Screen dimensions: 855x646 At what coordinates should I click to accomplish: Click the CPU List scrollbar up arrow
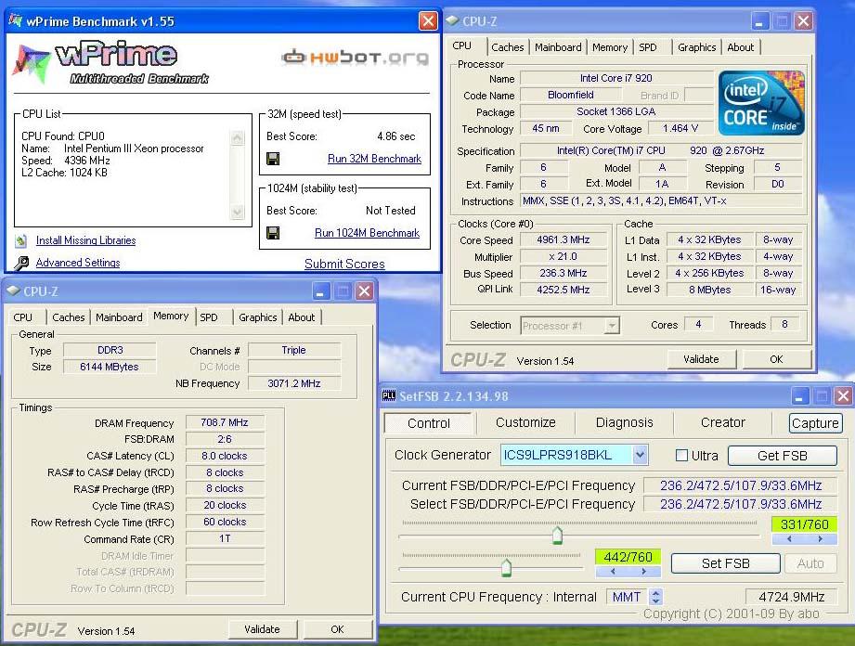tap(238, 138)
